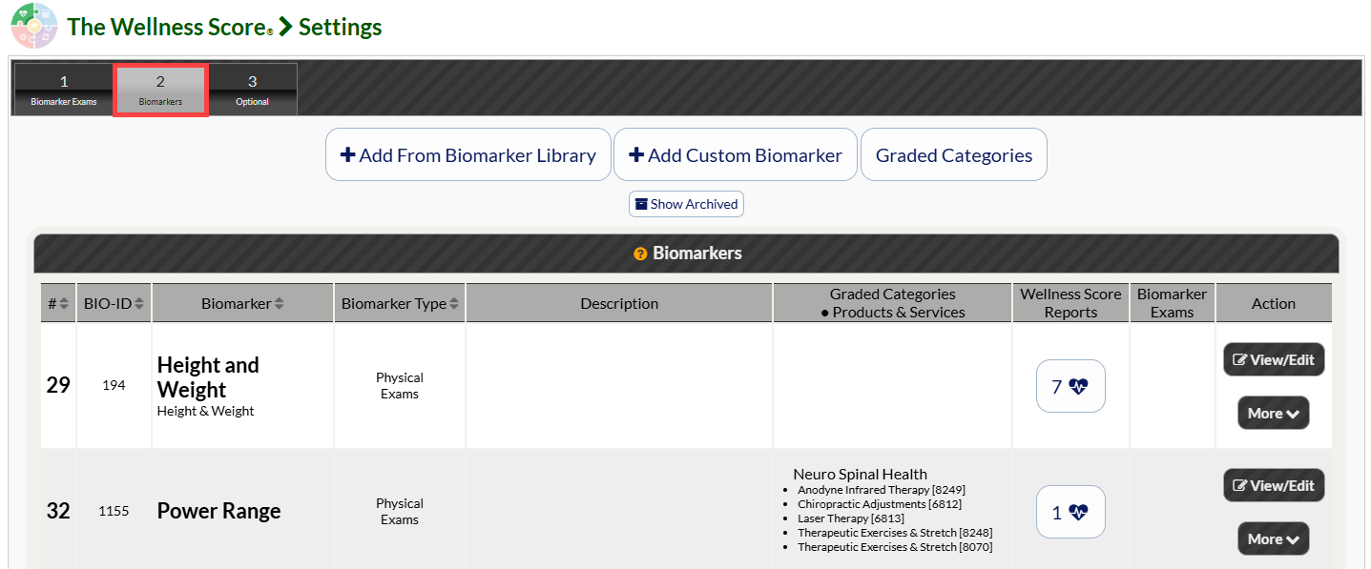The width and height of the screenshot is (1371, 569).
Task: View/Edit the Height and Weight biomarker
Action: coord(1274,359)
